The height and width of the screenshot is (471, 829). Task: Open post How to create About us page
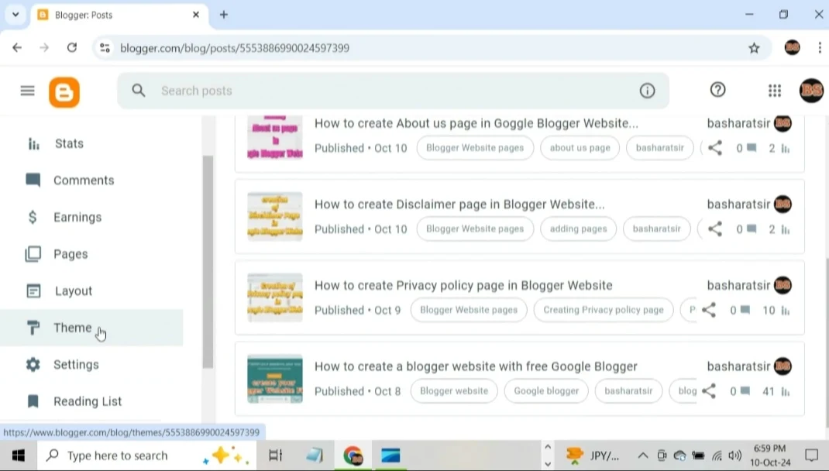point(476,124)
